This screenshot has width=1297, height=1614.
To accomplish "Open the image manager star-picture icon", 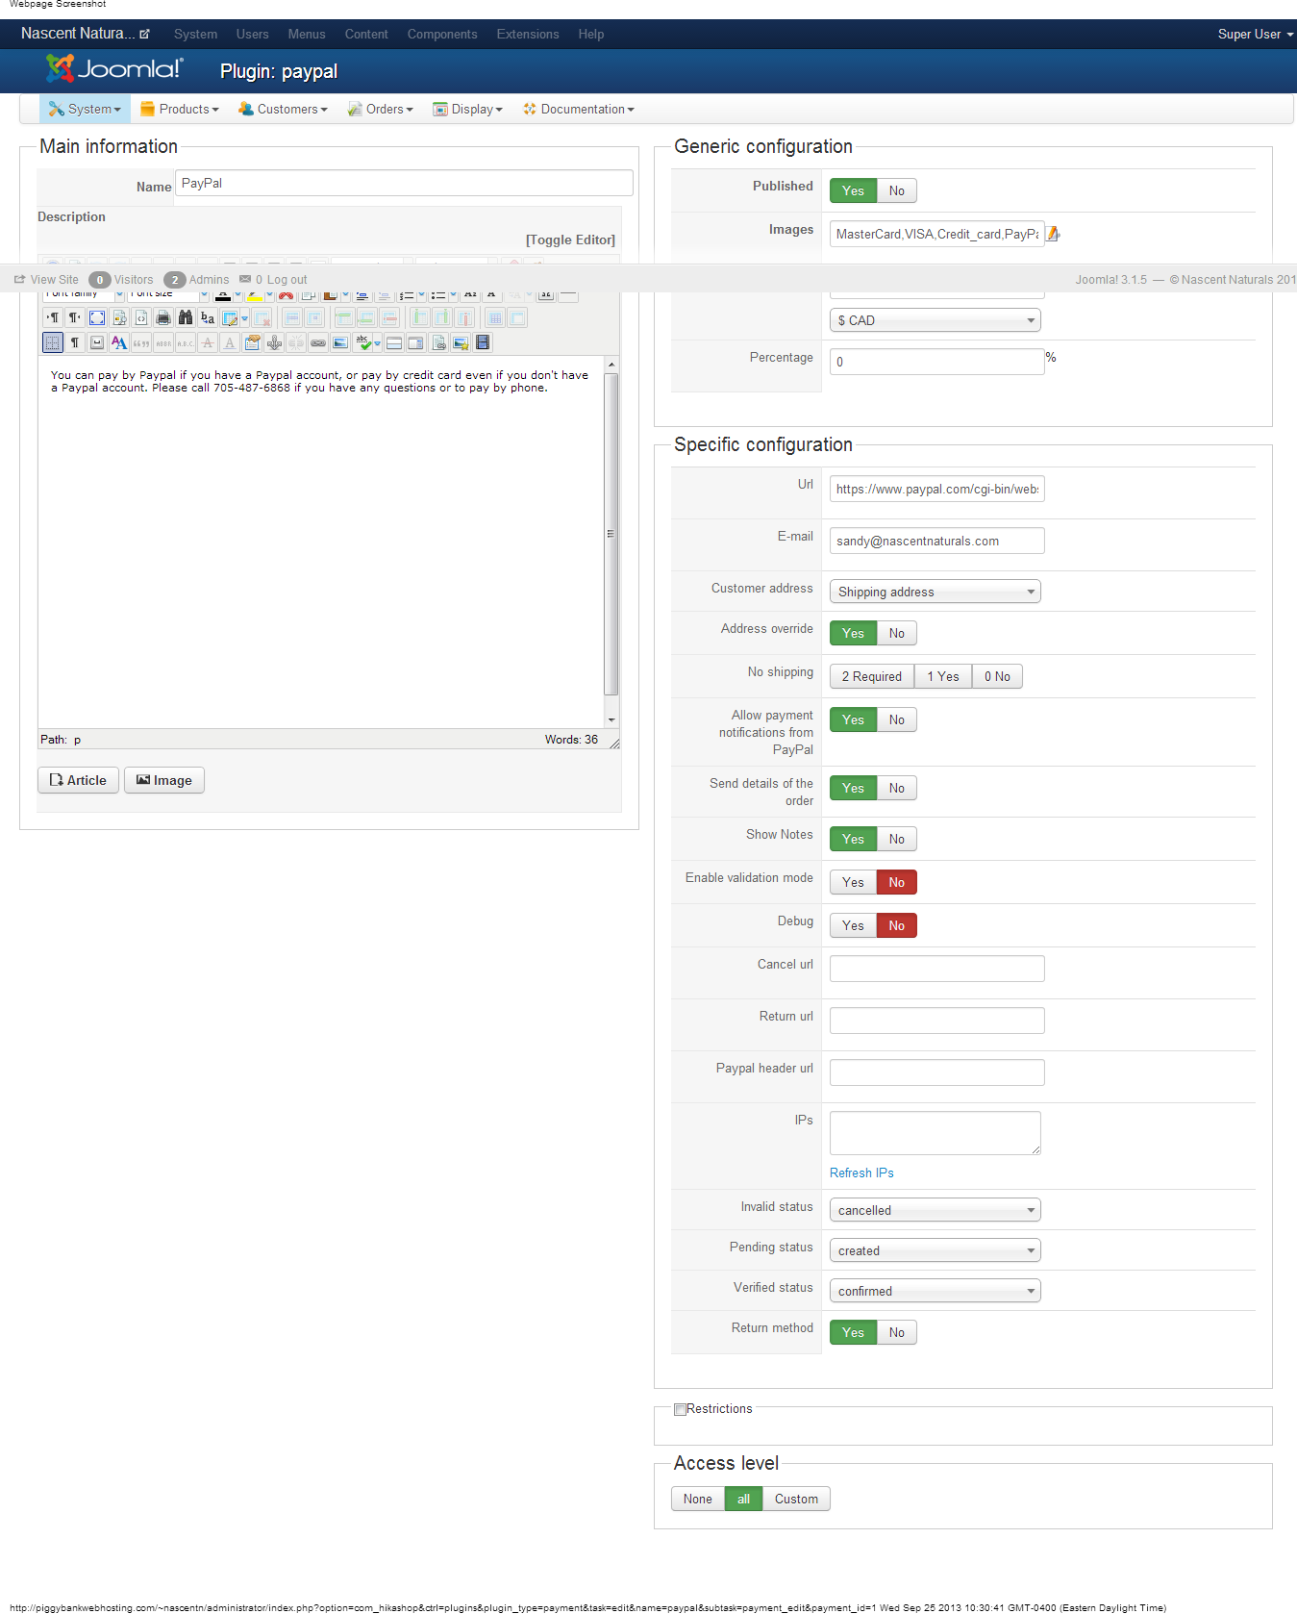I will (x=461, y=342).
